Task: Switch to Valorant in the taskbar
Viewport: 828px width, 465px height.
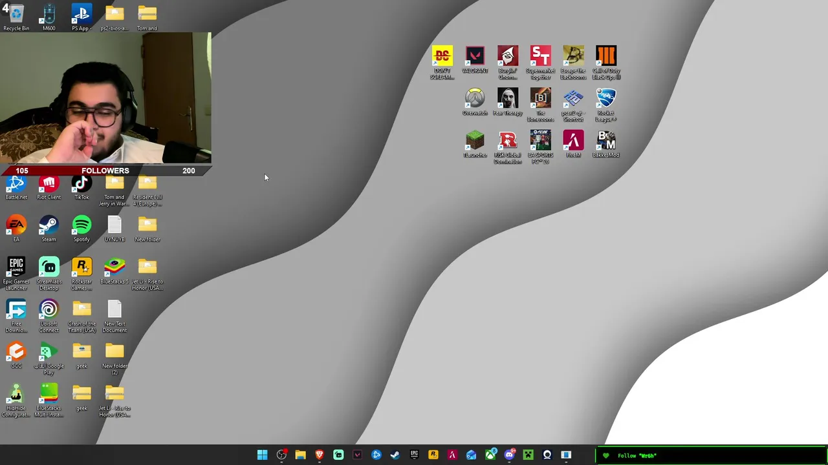Action: pyautogui.click(x=357, y=455)
